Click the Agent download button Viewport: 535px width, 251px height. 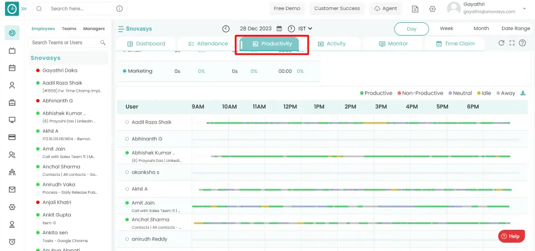coord(386,8)
